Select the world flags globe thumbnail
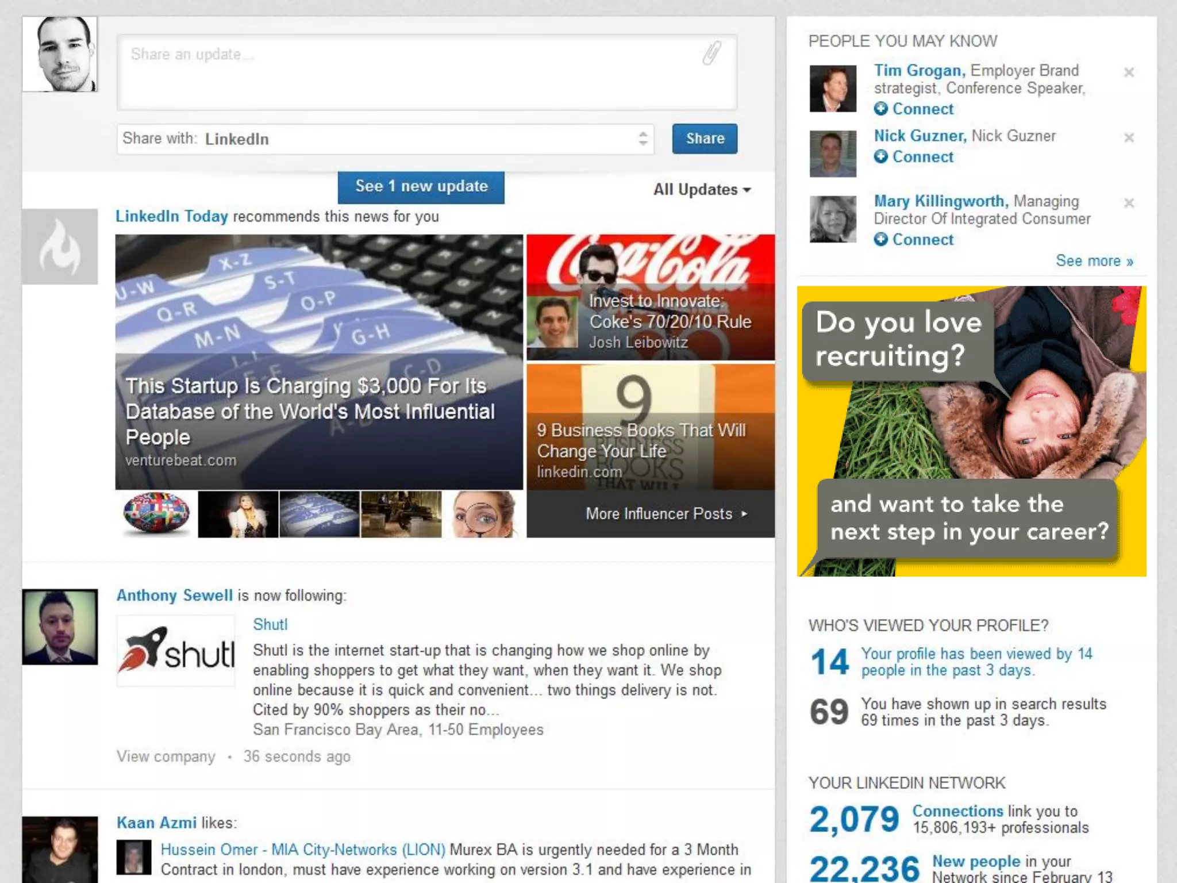The width and height of the screenshot is (1177, 883). [x=156, y=513]
